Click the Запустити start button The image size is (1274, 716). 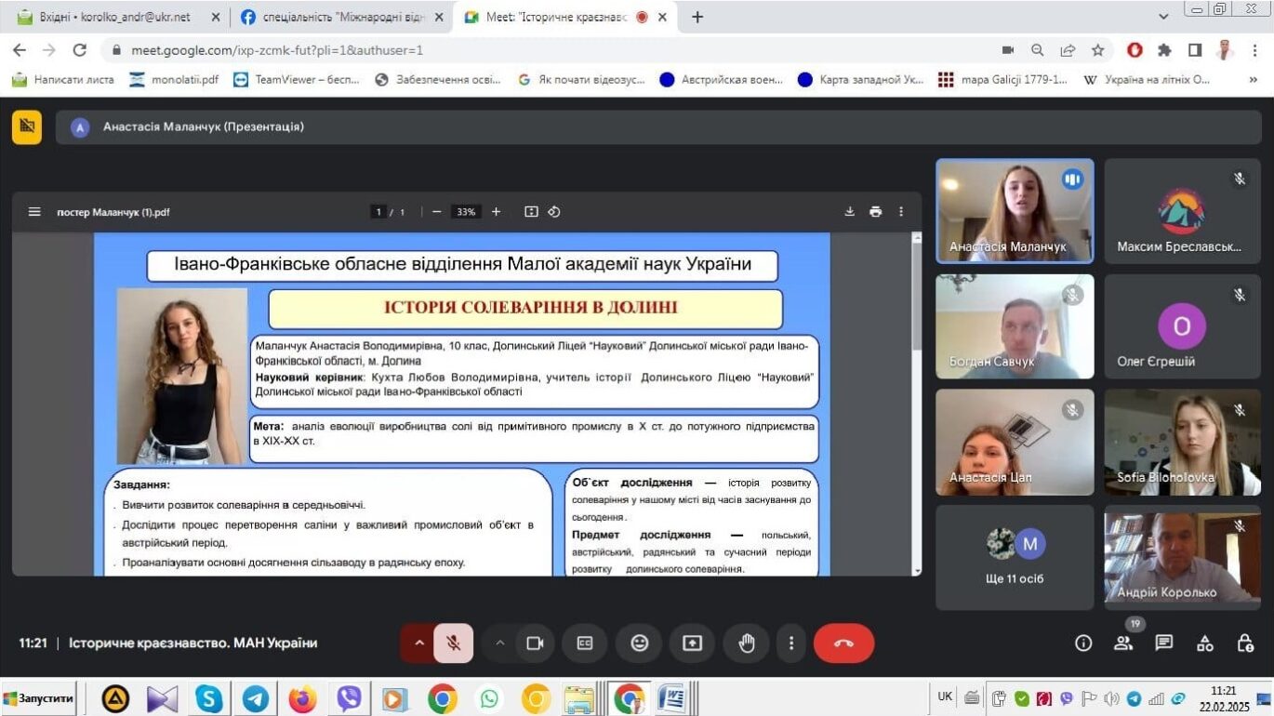(x=39, y=698)
